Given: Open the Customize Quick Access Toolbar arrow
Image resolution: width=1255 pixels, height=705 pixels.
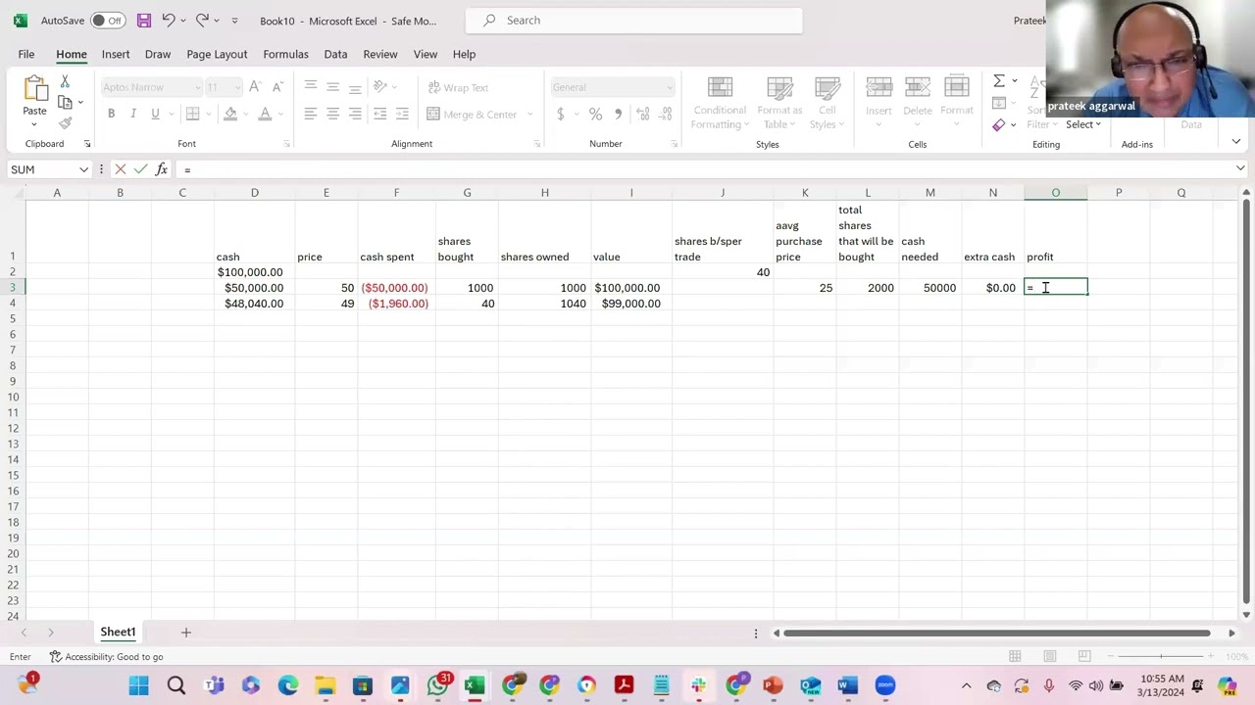Looking at the screenshot, I should pos(234,20).
